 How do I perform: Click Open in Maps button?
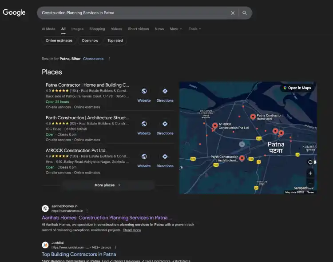(x=297, y=88)
